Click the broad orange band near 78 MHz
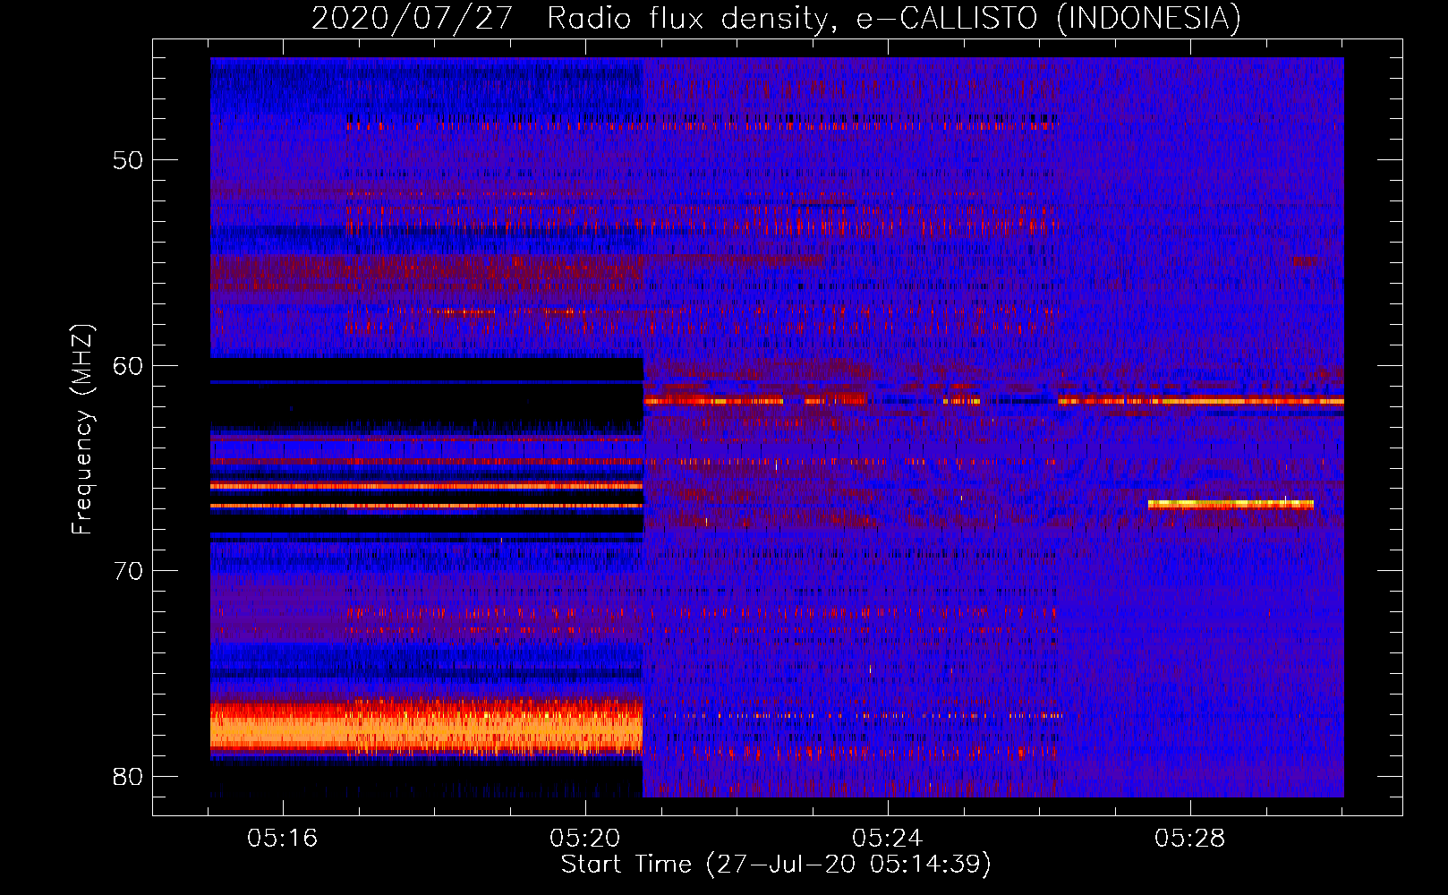The image size is (1448, 895). coord(427,727)
